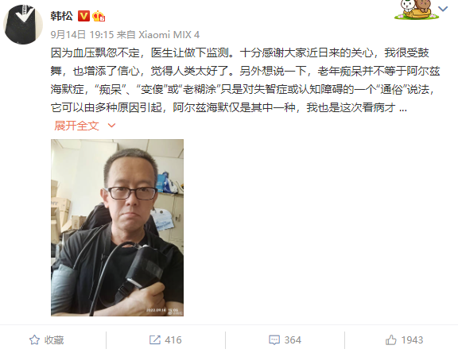Click the crown membership level badge
This screenshot has height=353, width=458.
(99, 16)
